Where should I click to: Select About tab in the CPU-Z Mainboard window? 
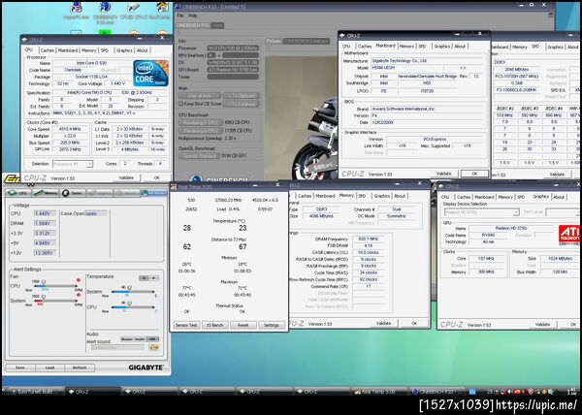[x=460, y=46]
